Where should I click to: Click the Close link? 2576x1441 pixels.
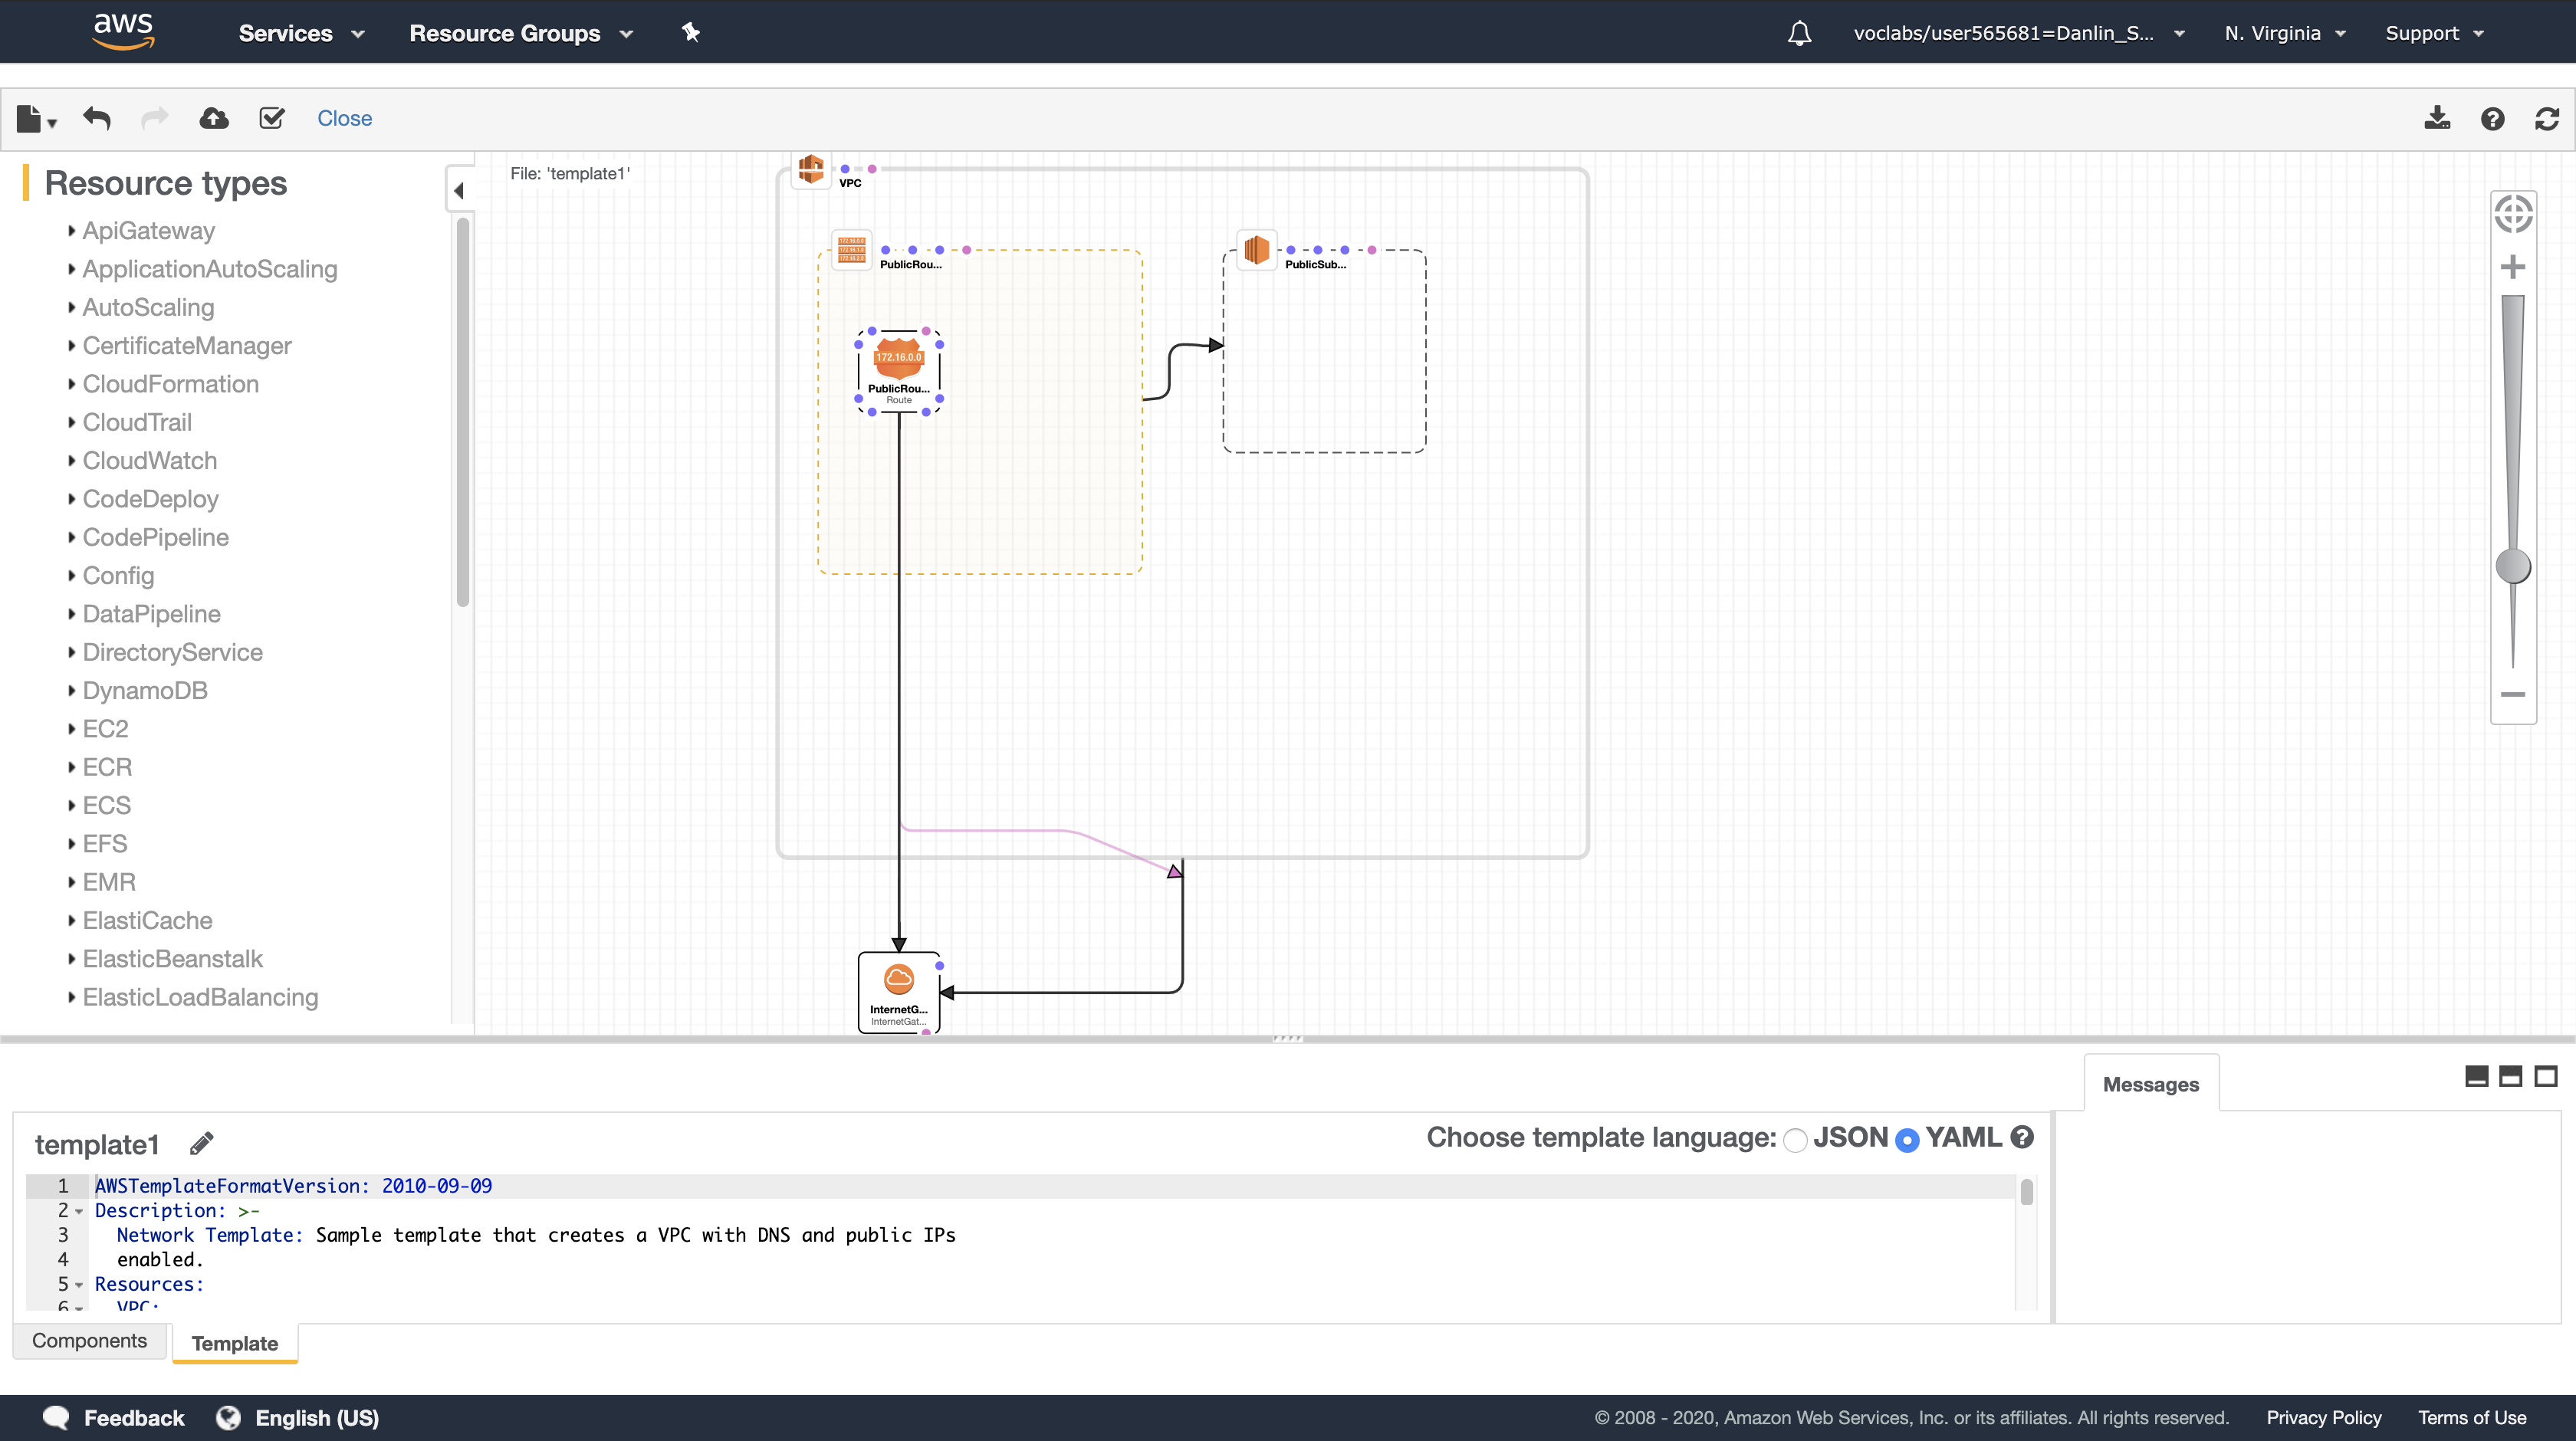pyautogui.click(x=344, y=118)
